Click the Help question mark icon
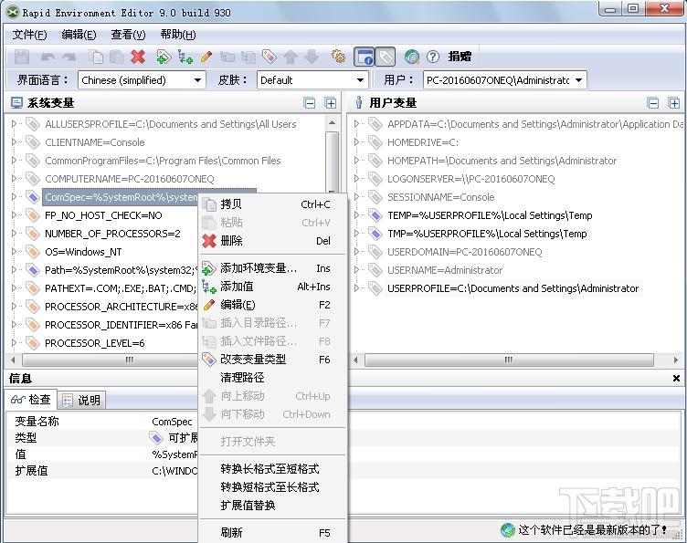Image resolution: width=687 pixels, height=543 pixels. point(432,57)
